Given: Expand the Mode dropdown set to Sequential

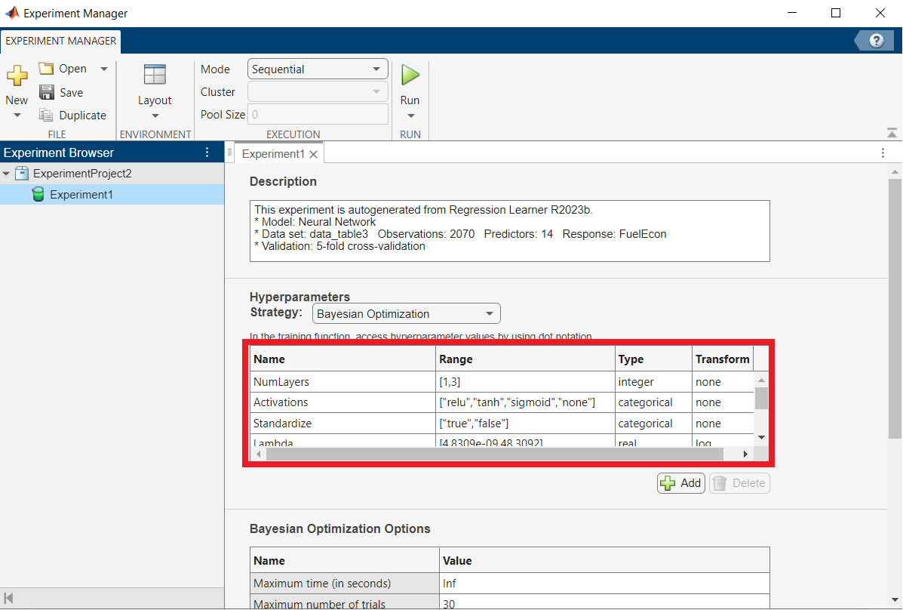Looking at the screenshot, I should coord(318,69).
